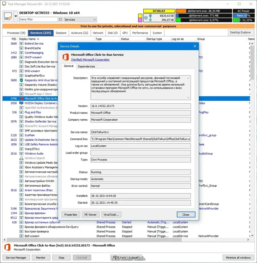Click the Office logo in Service Details
This screenshot has width=257, height=263.
[x=65, y=57]
